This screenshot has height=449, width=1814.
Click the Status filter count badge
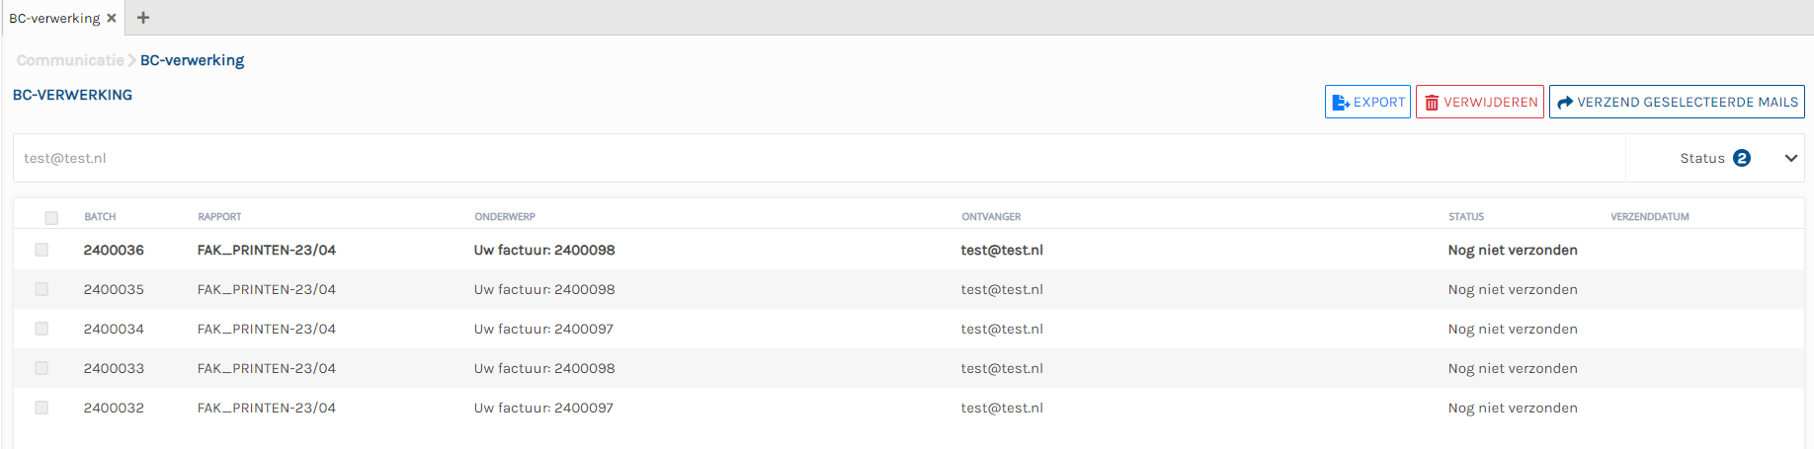tap(1742, 158)
